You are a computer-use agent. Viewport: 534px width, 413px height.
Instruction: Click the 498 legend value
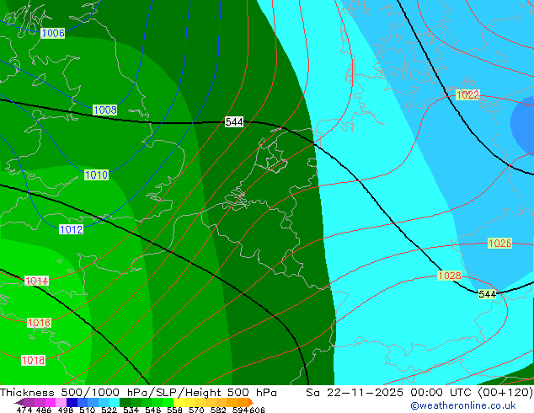(x=66, y=410)
